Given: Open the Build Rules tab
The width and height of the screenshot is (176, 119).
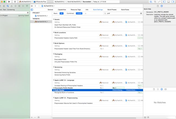Looking at the screenshot, I should 125,10.
